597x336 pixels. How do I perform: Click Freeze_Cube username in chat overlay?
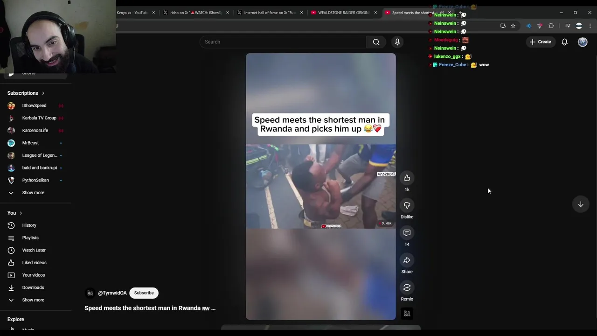pos(452,65)
